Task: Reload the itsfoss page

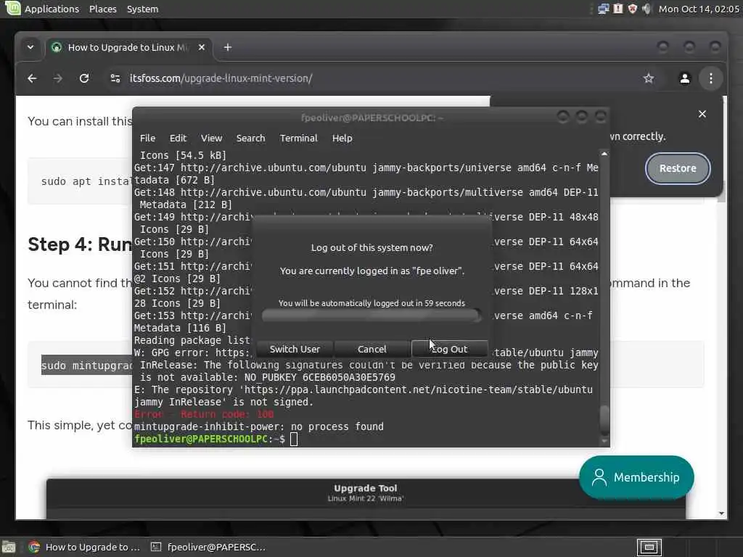Action: point(84,78)
